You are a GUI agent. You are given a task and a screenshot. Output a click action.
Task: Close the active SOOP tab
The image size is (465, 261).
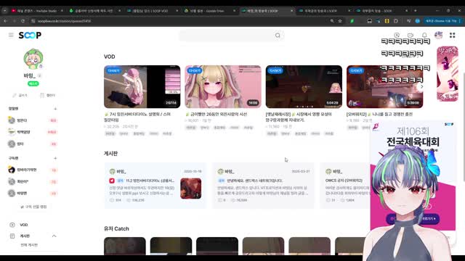291,11
